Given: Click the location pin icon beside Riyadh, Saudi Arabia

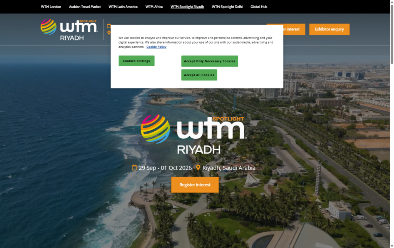Looking at the screenshot, I should (x=198, y=168).
